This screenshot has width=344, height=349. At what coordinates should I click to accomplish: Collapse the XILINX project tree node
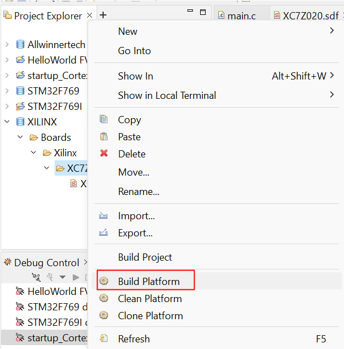pyautogui.click(x=7, y=122)
